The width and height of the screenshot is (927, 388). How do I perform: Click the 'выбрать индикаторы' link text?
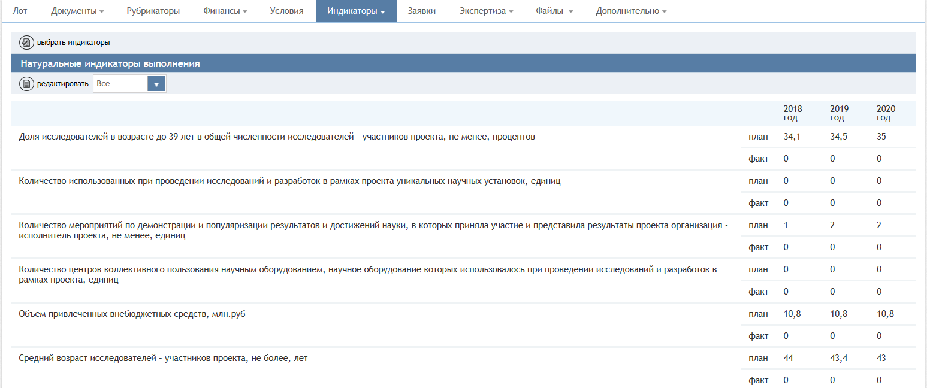pyautogui.click(x=74, y=43)
